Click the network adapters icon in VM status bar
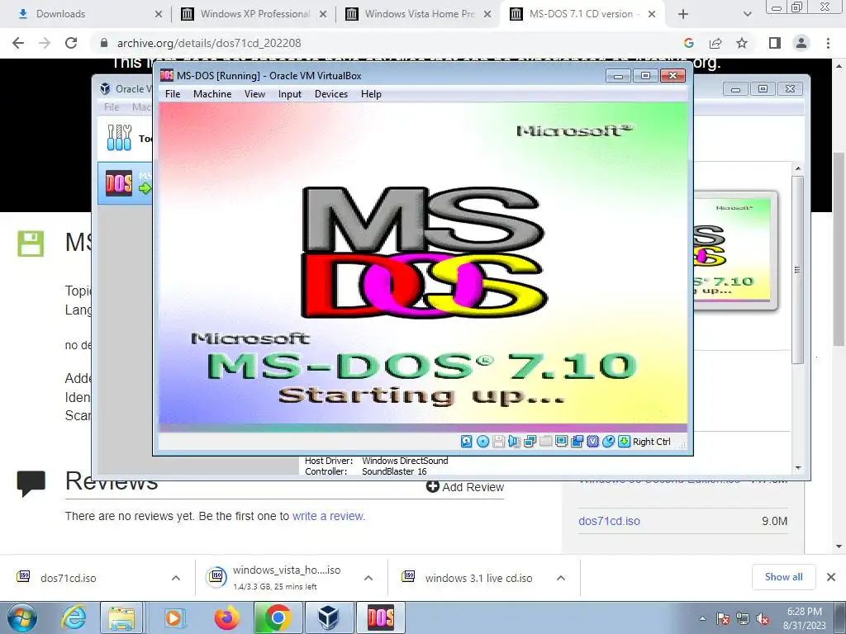The height and width of the screenshot is (634, 846). pyautogui.click(x=530, y=442)
